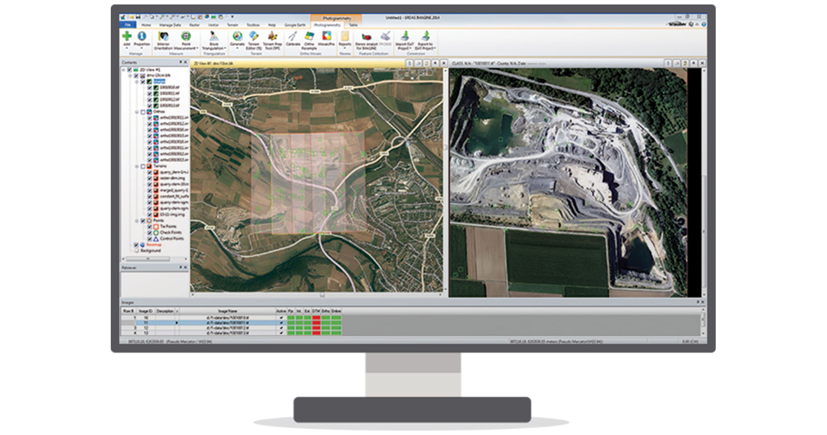Switch to the Manage Data tab
Screen dimensions: 827x435
click(x=170, y=25)
